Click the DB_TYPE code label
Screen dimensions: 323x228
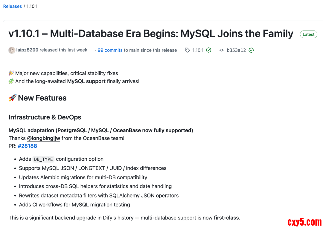tap(43, 159)
